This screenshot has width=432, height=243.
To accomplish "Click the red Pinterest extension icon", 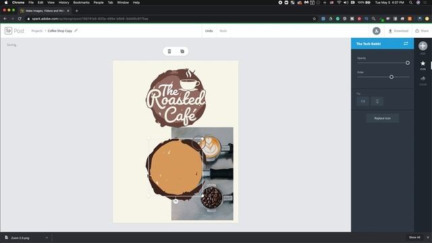I will [x=359, y=19].
